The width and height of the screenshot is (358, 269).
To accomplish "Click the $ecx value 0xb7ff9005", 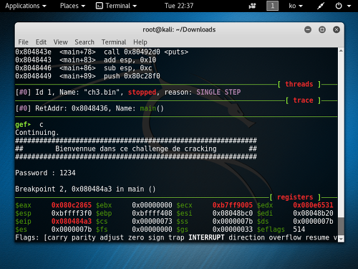I will point(233,205).
